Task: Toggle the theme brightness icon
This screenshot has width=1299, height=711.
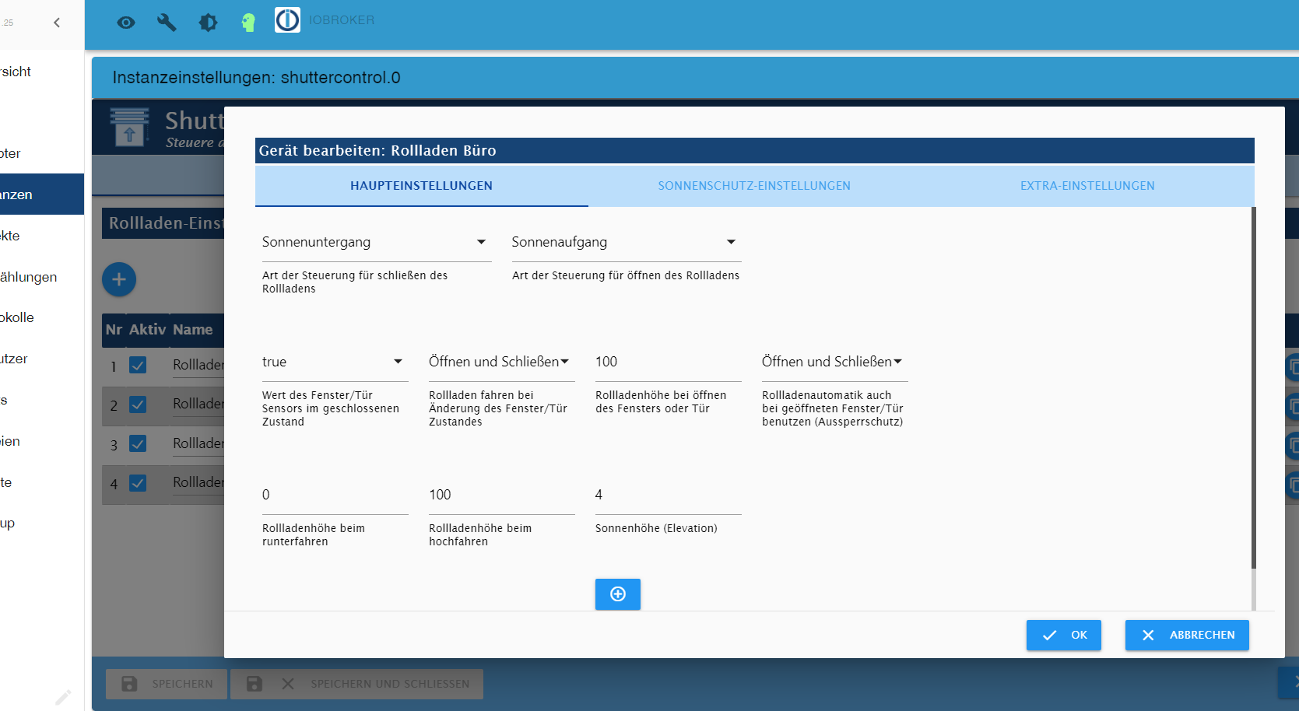Action: [208, 23]
